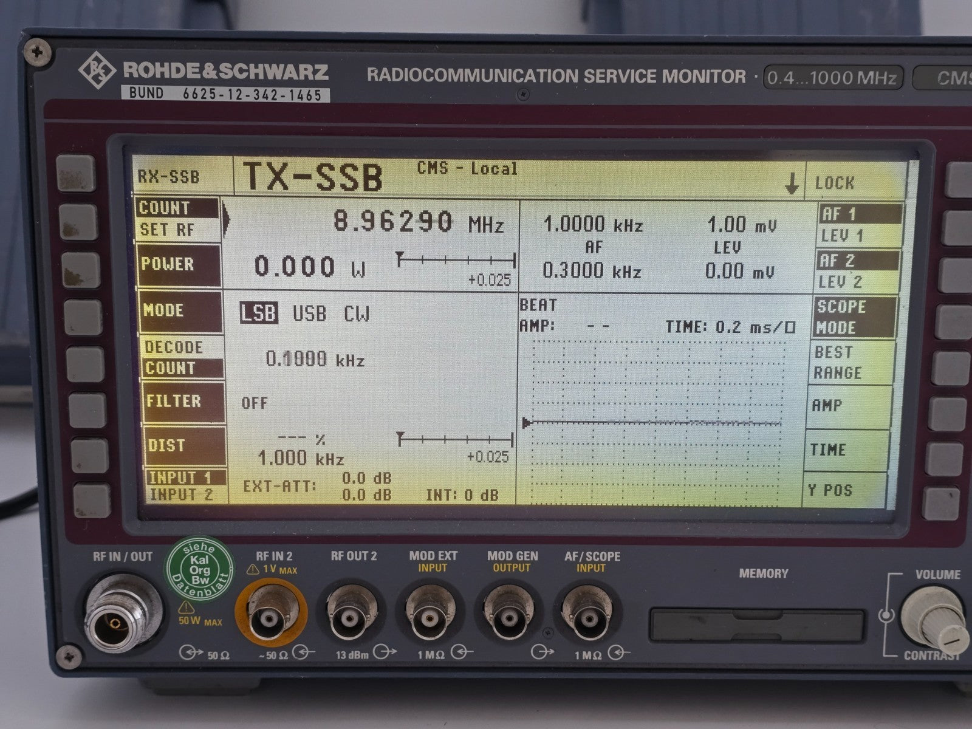Select the LOCK softkey label
The image size is (972, 729).
(834, 183)
